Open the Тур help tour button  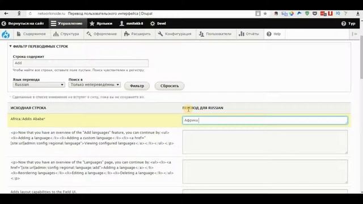pyautogui.click(x=348, y=23)
